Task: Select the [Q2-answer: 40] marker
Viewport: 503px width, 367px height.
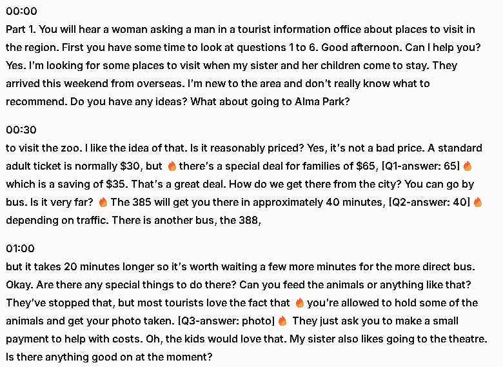Action: (429, 203)
